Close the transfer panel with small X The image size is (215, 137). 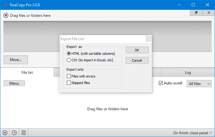click(x=209, y=13)
